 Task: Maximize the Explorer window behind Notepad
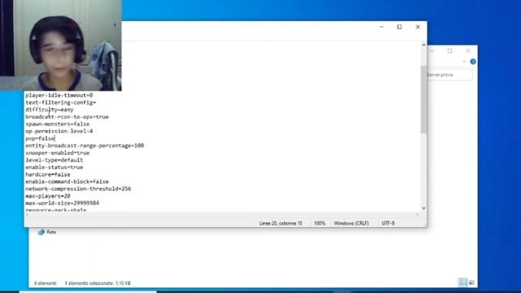[x=450, y=50]
